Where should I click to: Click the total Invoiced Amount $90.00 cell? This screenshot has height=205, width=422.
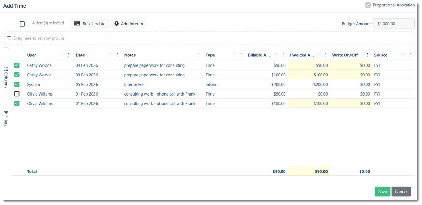point(309,171)
